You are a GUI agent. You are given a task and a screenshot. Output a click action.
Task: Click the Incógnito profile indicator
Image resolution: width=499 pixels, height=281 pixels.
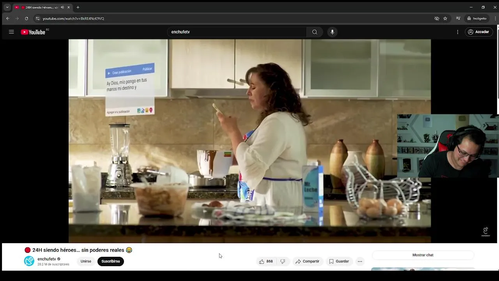point(477,18)
